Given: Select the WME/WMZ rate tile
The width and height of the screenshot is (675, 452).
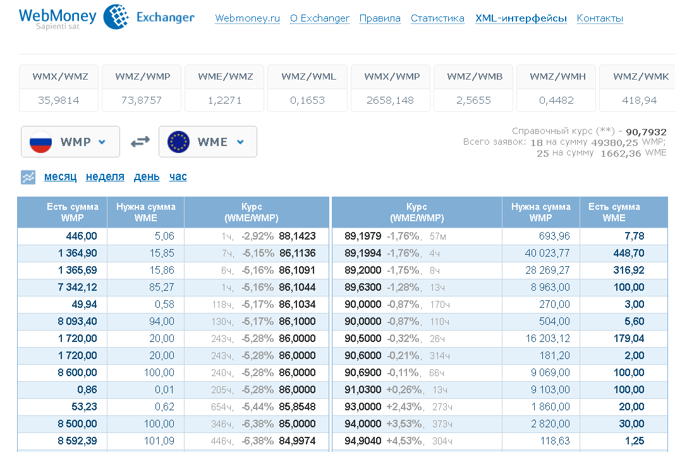Looking at the screenshot, I should (224, 89).
